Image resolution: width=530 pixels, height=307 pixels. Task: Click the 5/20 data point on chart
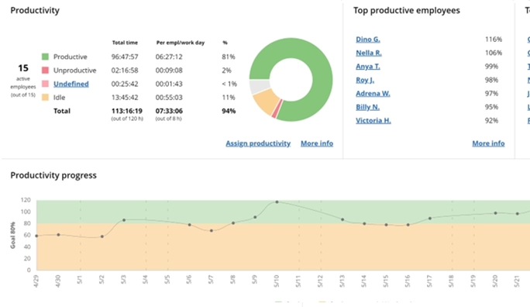[496, 213]
